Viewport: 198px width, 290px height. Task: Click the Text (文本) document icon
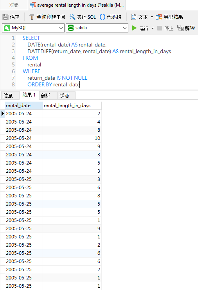coord(133,17)
